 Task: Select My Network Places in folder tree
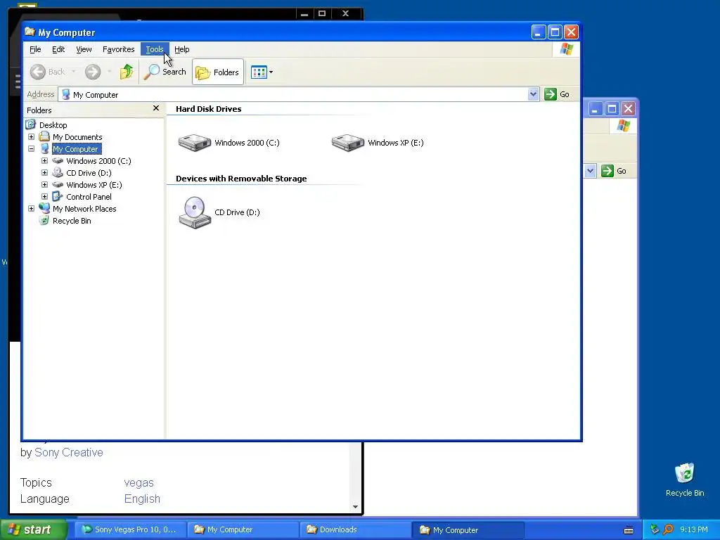84,208
